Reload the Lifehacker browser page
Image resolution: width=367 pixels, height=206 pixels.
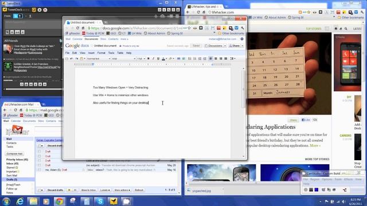[x=198, y=12]
